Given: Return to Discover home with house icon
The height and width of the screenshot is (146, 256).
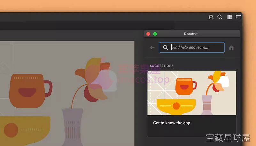Looking at the screenshot, I should click(231, 48).
